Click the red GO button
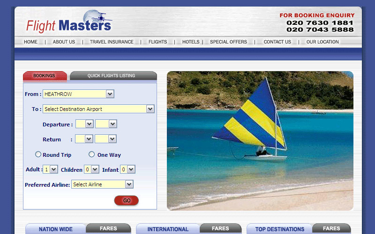 (126, 200)
